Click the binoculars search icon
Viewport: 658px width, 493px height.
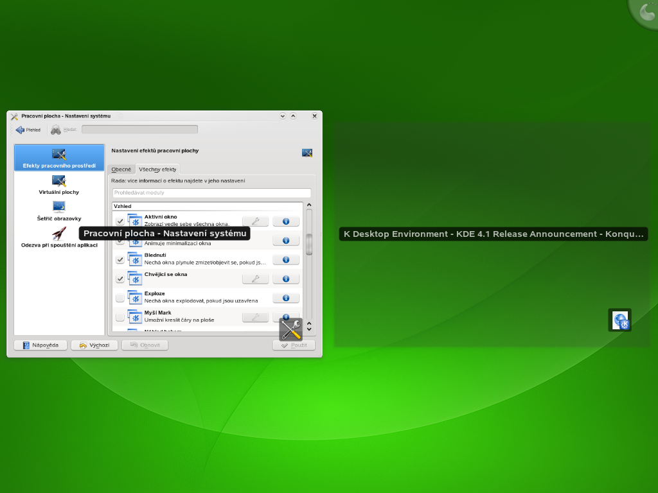55,130
